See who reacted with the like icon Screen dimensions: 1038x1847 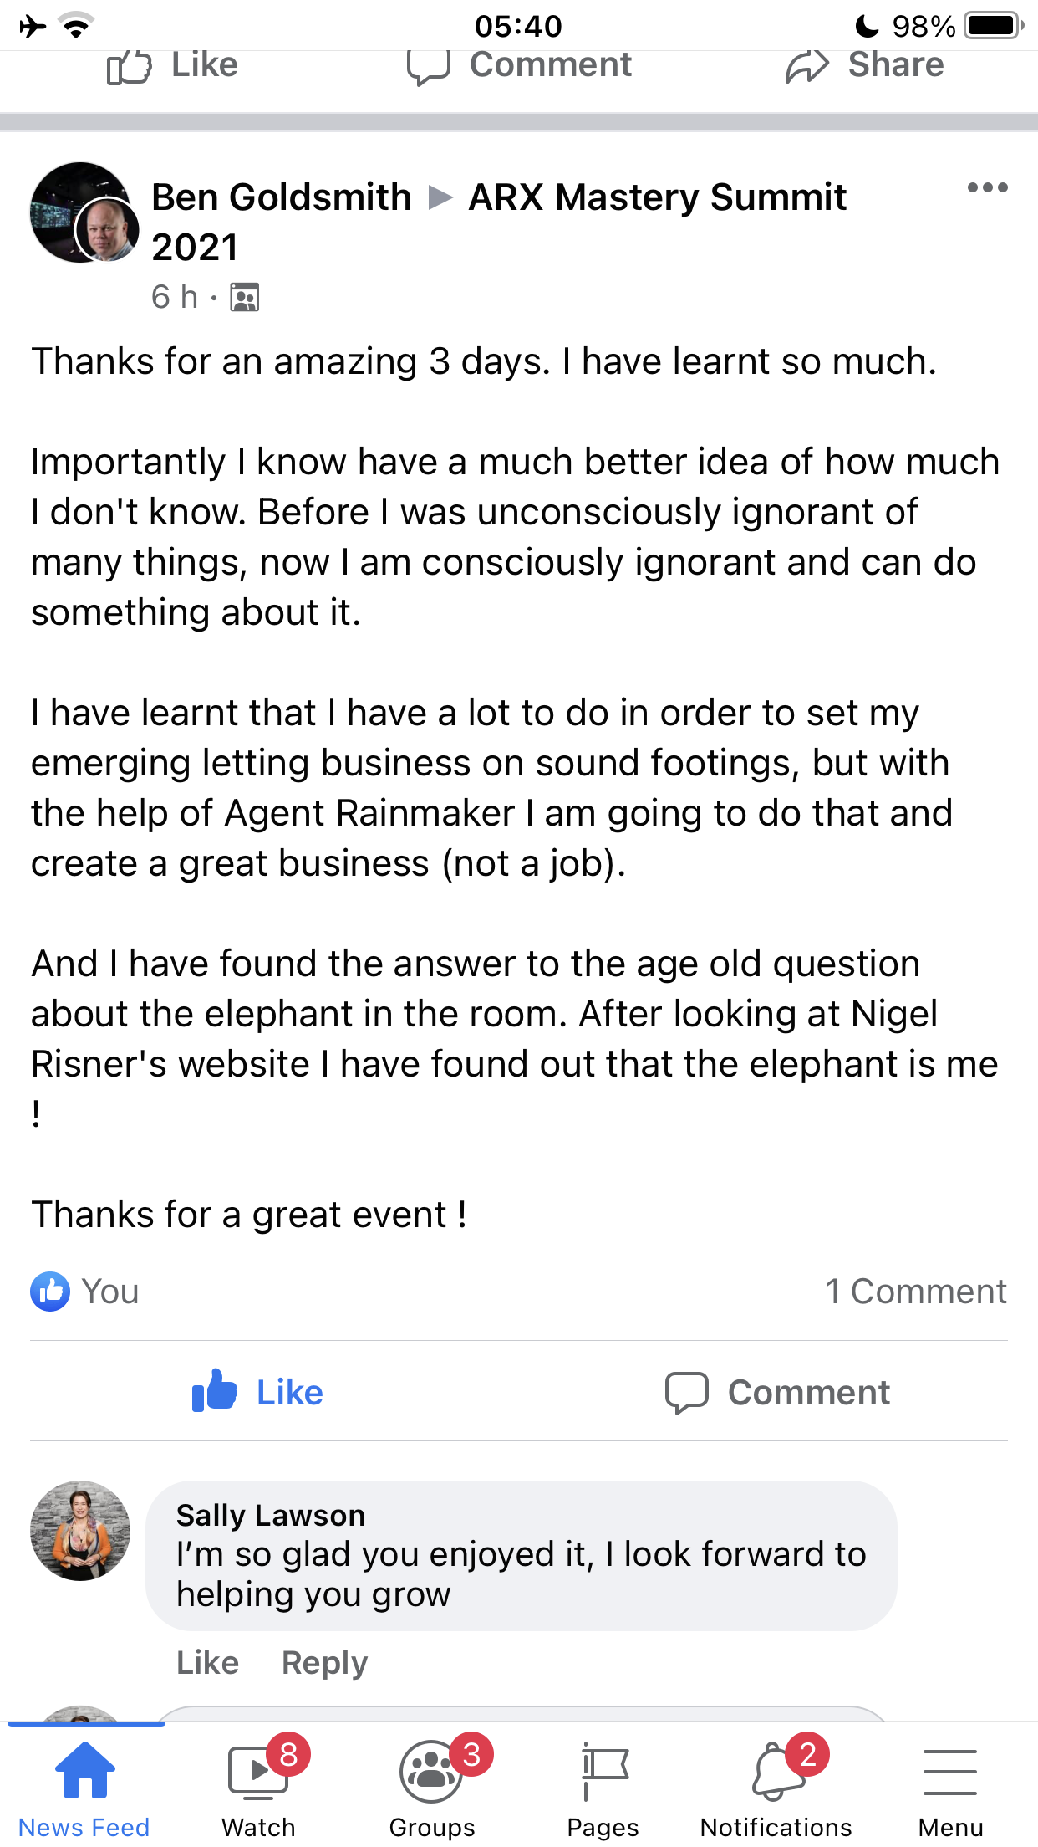[x=50, y=1292]
